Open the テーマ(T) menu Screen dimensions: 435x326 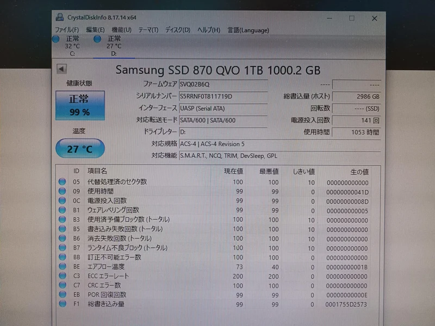tap(148, 30)
